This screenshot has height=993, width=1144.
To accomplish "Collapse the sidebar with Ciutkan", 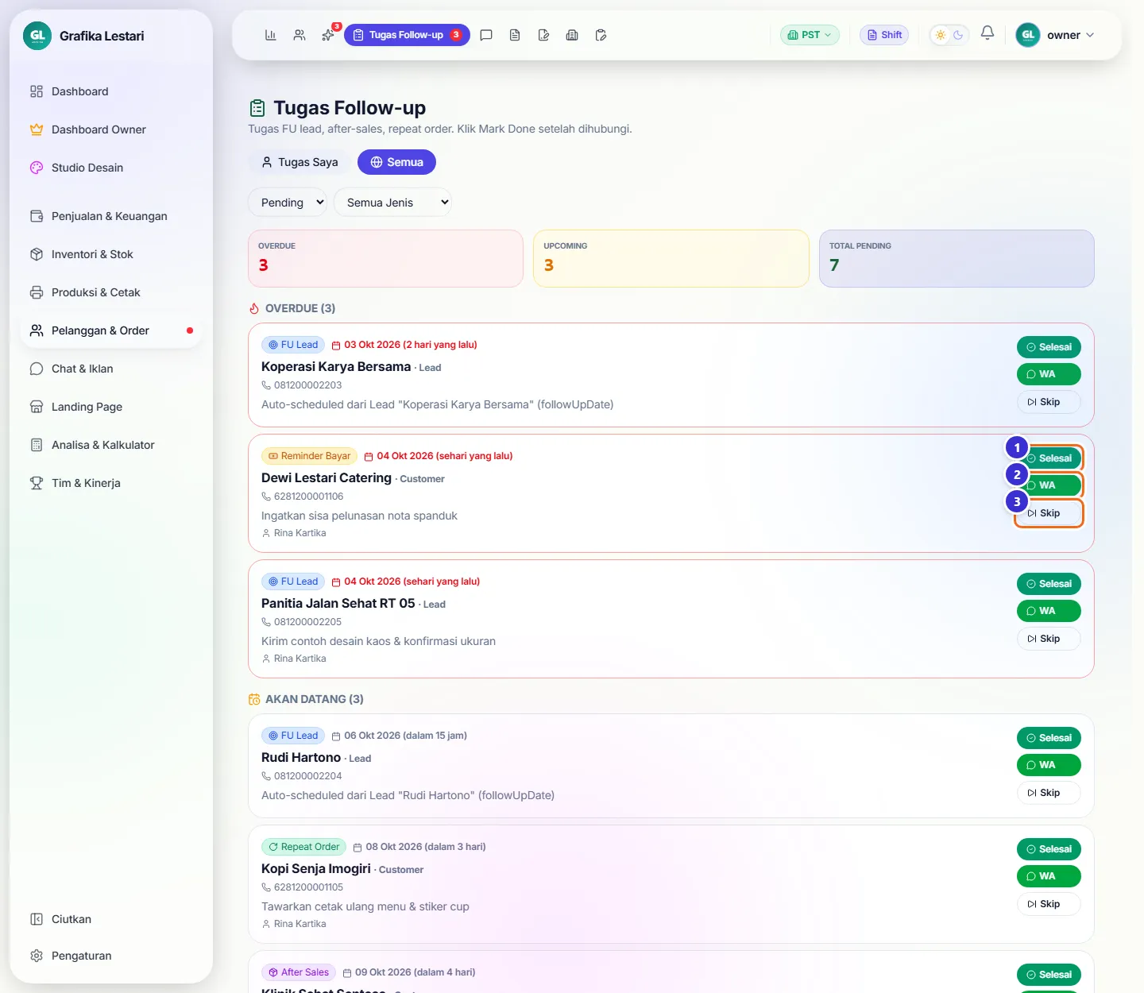I will tap(111, 919).
